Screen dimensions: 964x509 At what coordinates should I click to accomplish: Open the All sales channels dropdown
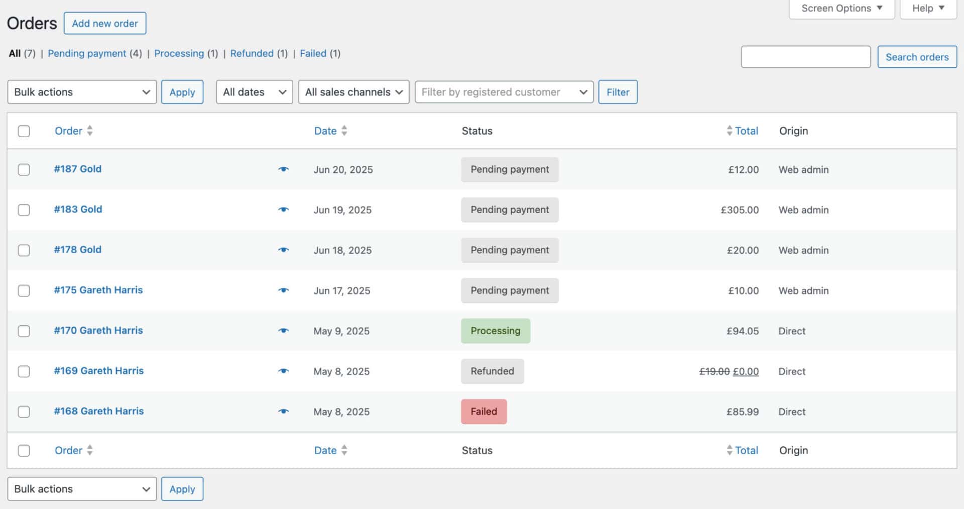(x=353, y=92)
